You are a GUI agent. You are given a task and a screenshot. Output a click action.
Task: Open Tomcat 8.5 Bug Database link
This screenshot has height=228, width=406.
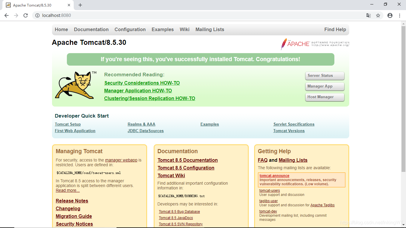coord(179,212)
